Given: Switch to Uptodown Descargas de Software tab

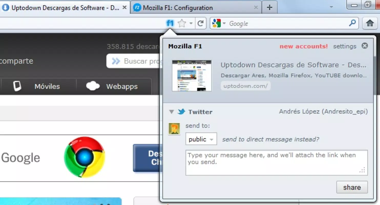Looking at the screenshot, I should (65, 8).
